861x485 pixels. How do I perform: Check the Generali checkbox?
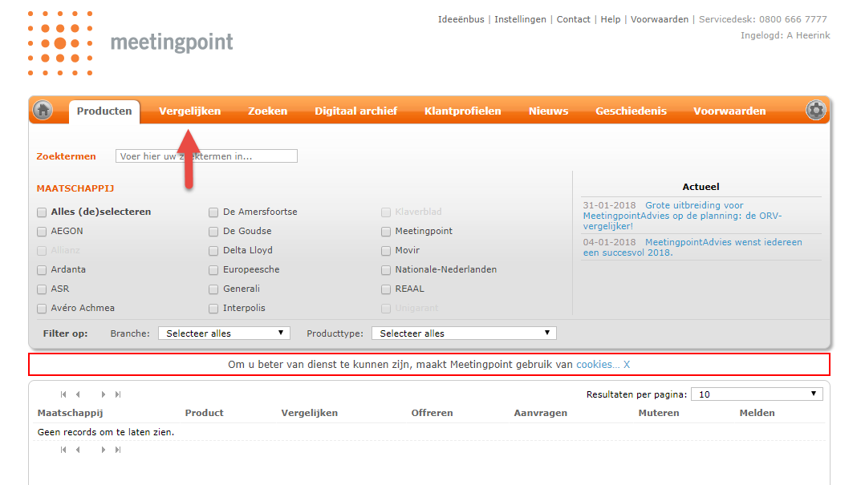coord(213,289)
